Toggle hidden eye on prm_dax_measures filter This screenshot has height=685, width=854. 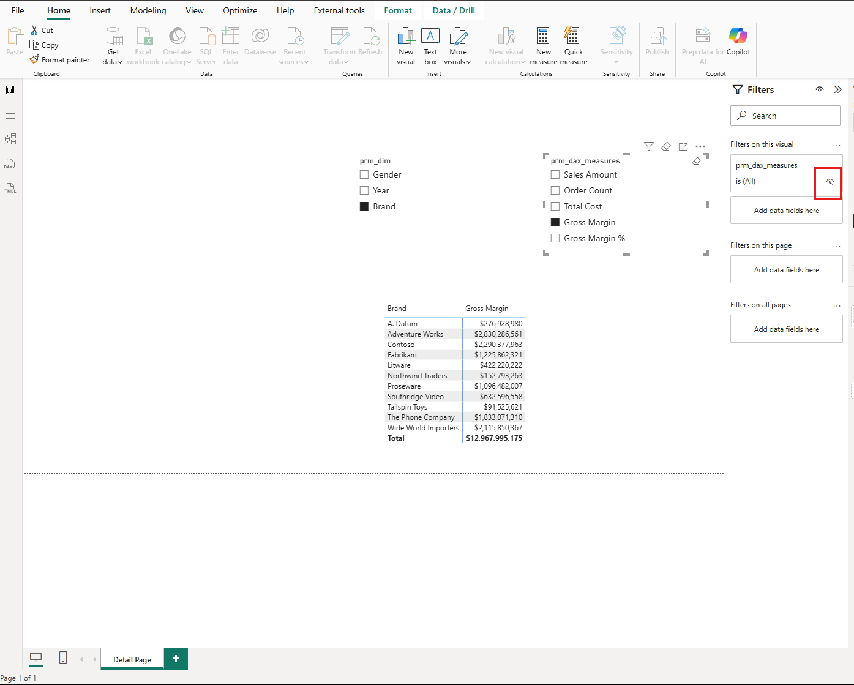(x=830, y=182)
